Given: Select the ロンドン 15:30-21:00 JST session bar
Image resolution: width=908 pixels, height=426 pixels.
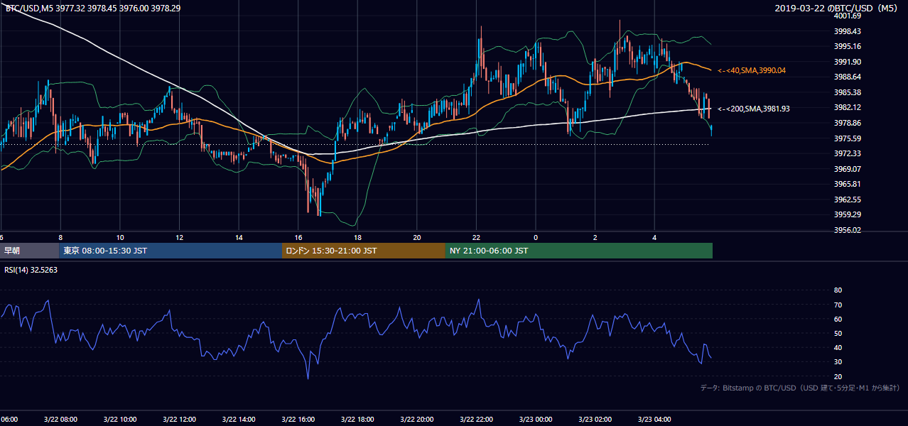Looking at the screenshot, I should pos(364,251).
